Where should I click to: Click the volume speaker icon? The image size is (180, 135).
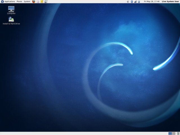point(128,1)
